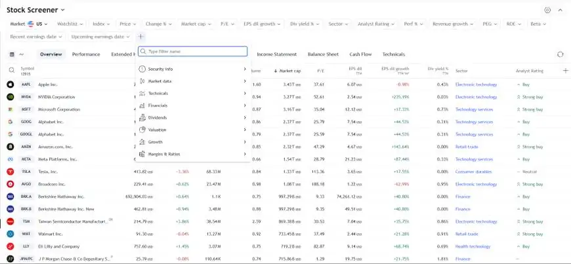Click the Dividends icon in the filter menu

[142, 118]
